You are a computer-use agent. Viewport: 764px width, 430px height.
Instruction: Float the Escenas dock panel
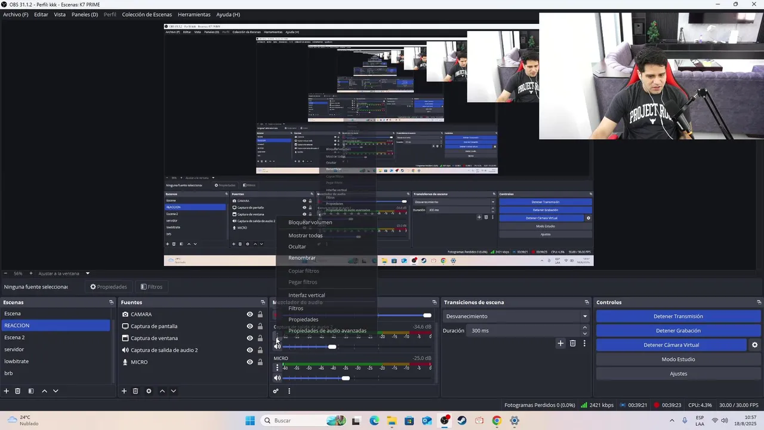111,302
